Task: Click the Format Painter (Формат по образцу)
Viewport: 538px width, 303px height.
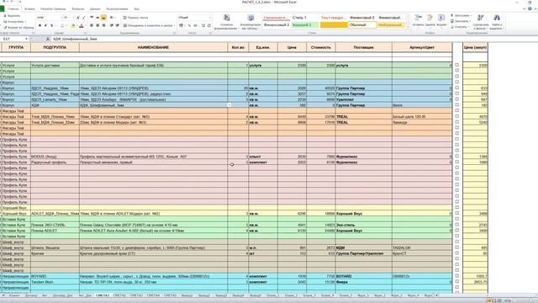Action: coord(18,28)
